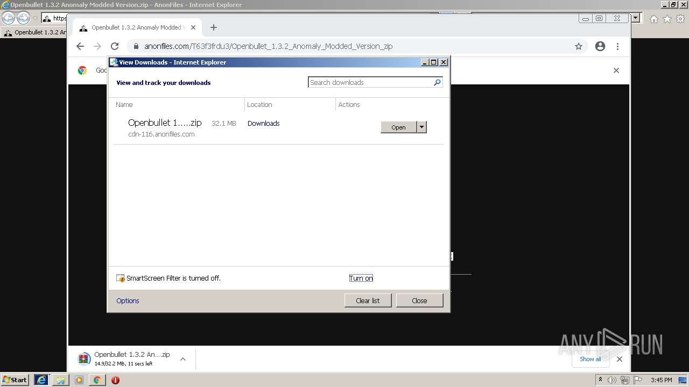The height and width of the screenshot is (387, 689).
Task: Close the Chrome downloads shelf
Action: 620,359
